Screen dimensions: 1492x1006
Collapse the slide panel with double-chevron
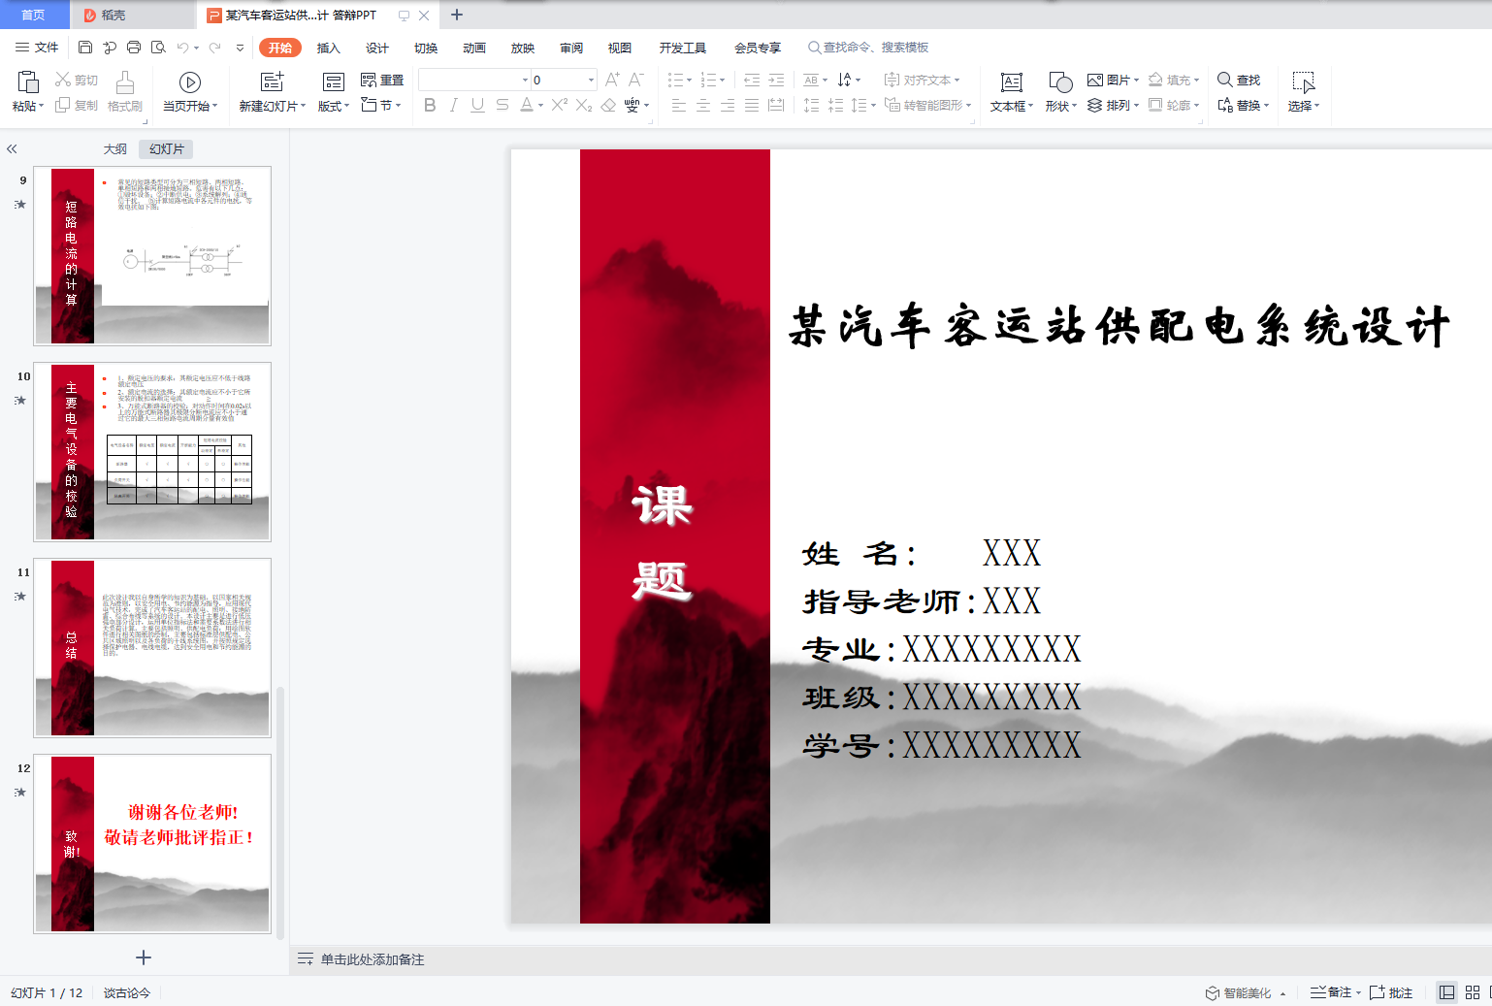[12, 148]
